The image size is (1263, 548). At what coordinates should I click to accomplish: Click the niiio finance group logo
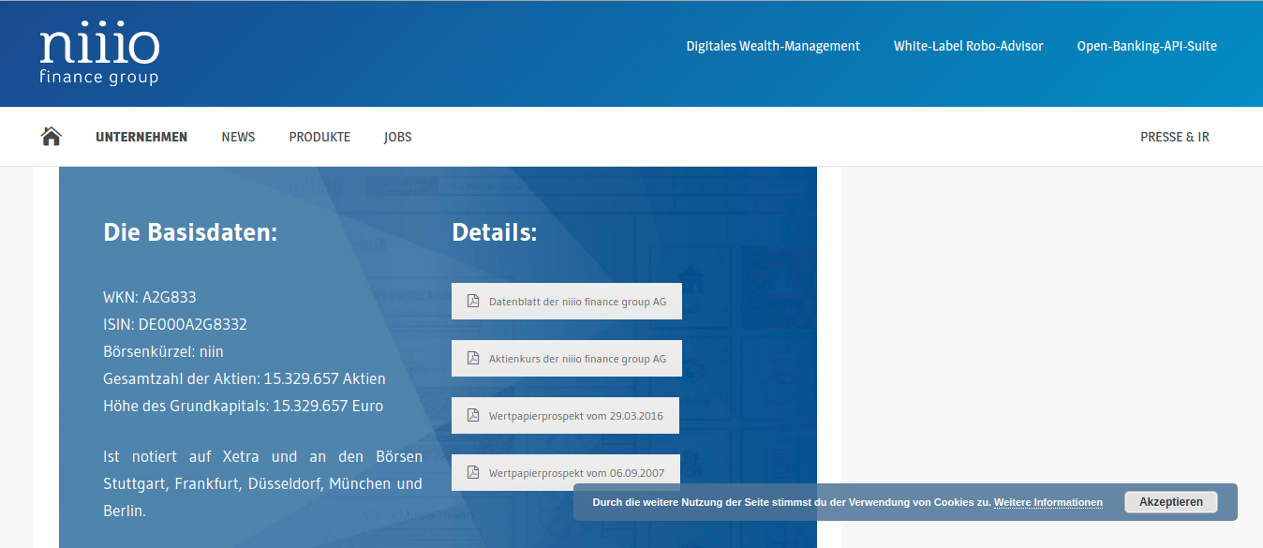(99, 52)
